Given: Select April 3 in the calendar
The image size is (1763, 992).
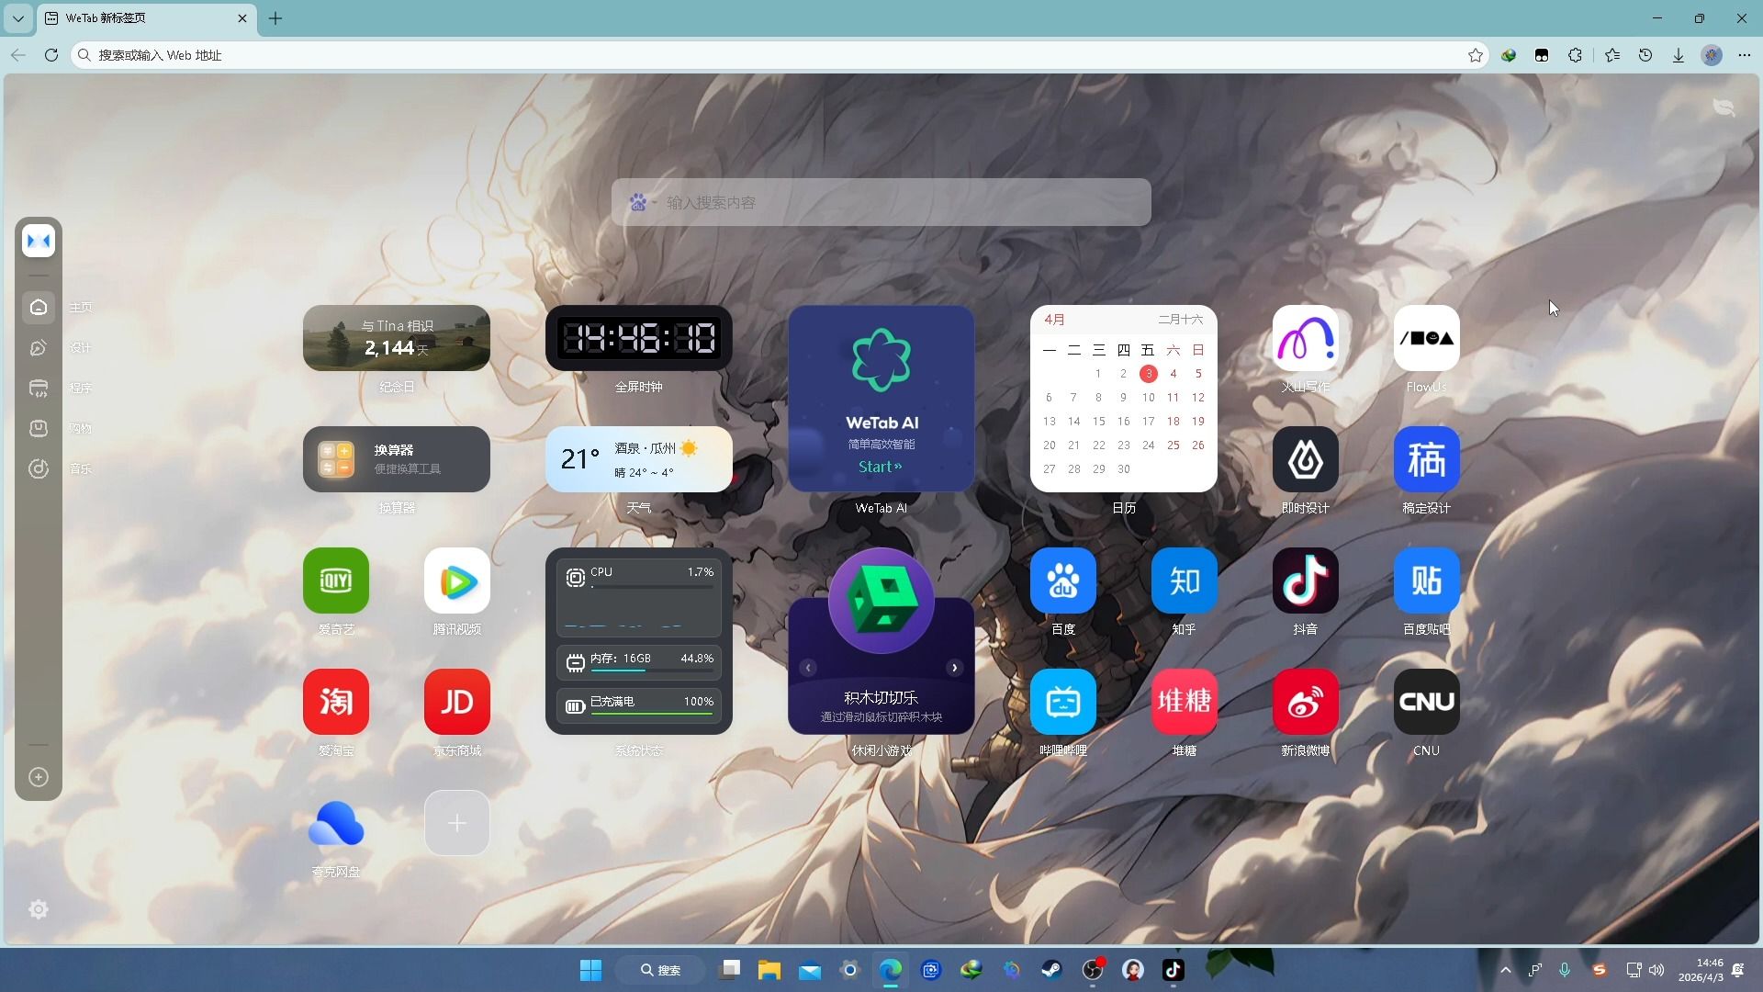Looking at the screenshot, I should pos(1148,374).
